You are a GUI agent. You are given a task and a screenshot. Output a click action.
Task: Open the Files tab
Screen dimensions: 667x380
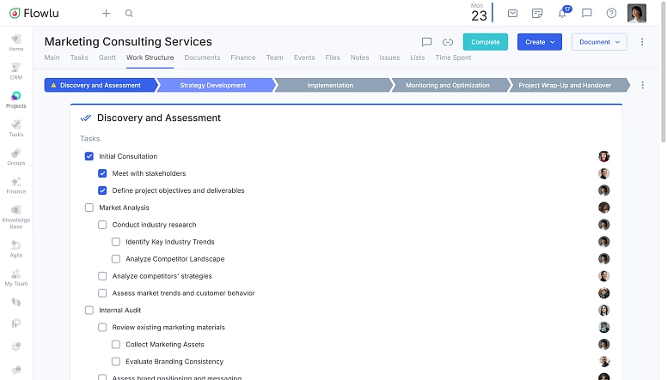(333, 57)
